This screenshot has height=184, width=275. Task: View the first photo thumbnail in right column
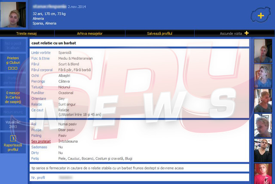[x=262, y=51]
